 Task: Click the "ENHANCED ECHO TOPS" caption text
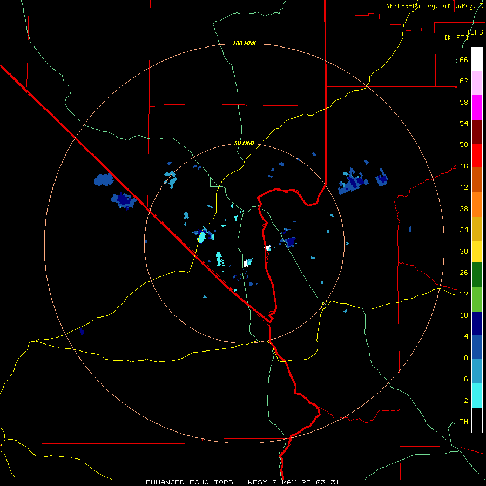190,482
